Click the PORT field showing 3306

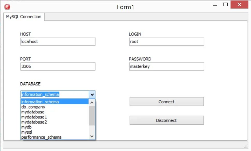click(x=58, y=67)
